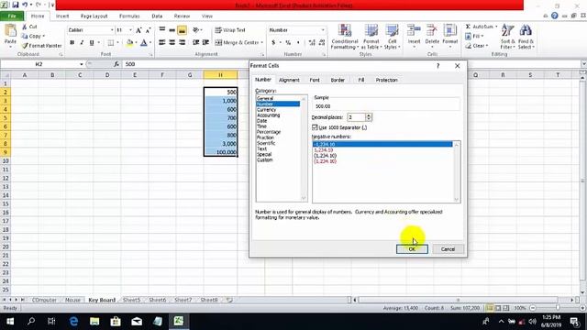
Task: Toggle Bold formatting
Action: tap(72, 43)
